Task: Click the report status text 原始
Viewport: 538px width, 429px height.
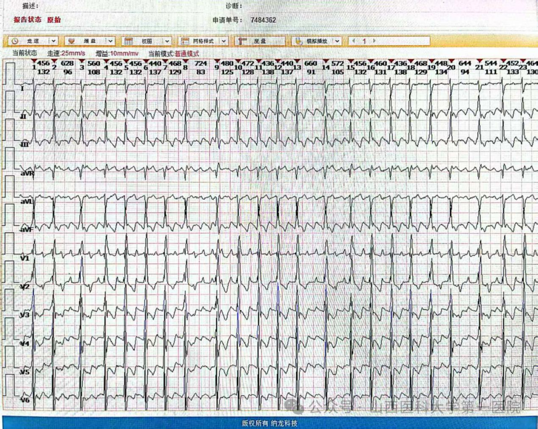Action: tap(54, 20)
